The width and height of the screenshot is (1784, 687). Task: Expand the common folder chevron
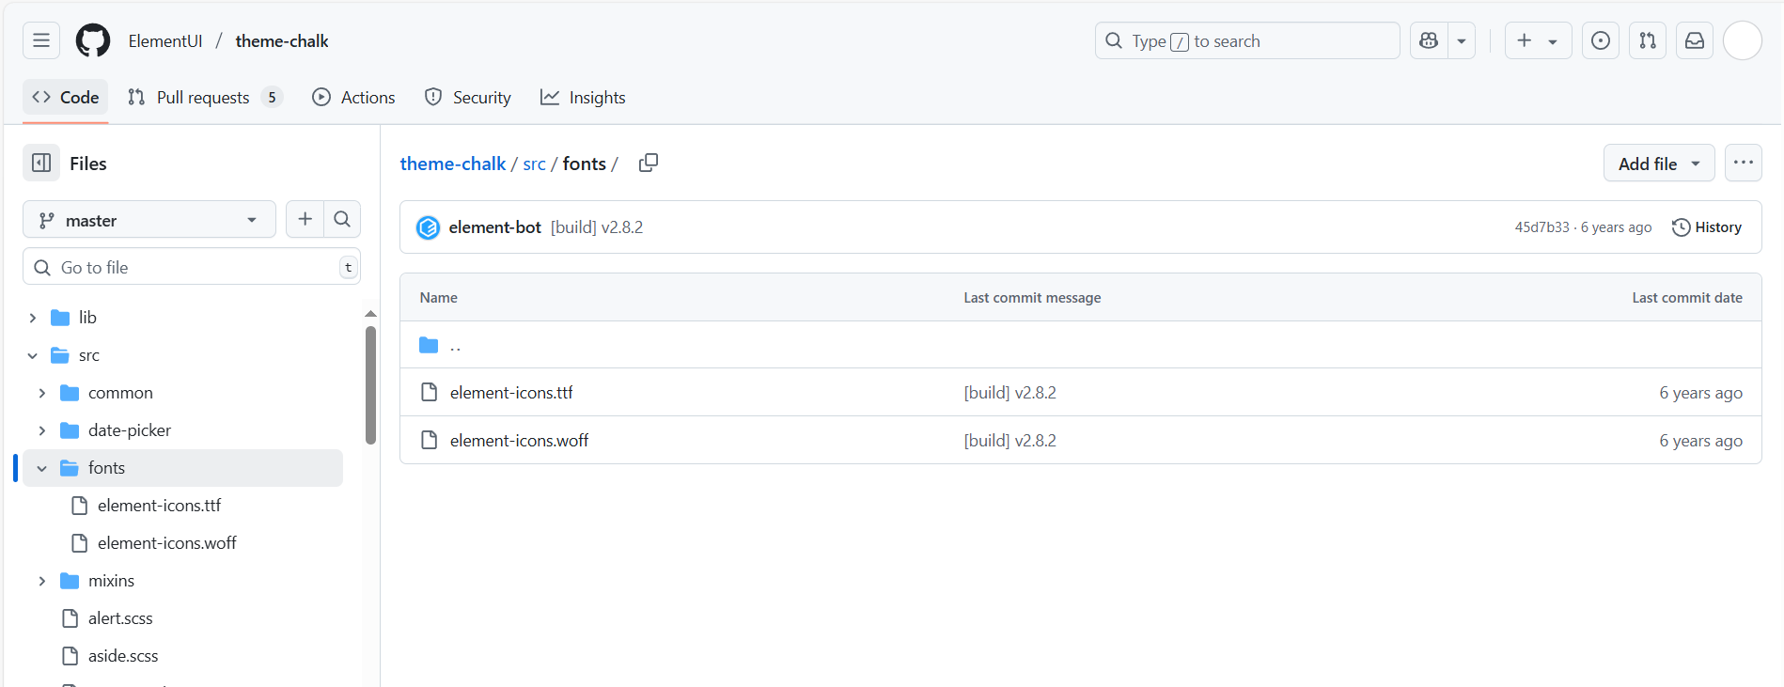42,393
